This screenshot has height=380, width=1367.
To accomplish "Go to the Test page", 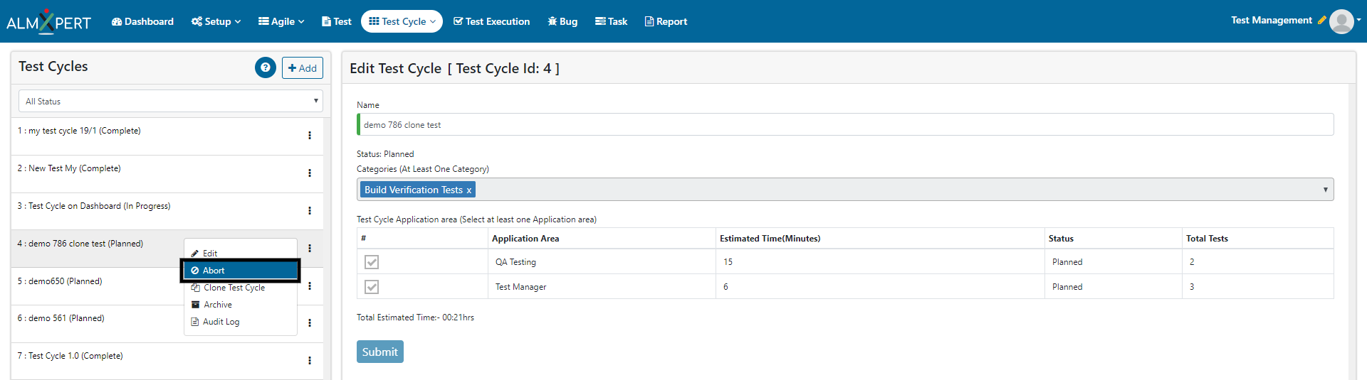I will point(337,21).
